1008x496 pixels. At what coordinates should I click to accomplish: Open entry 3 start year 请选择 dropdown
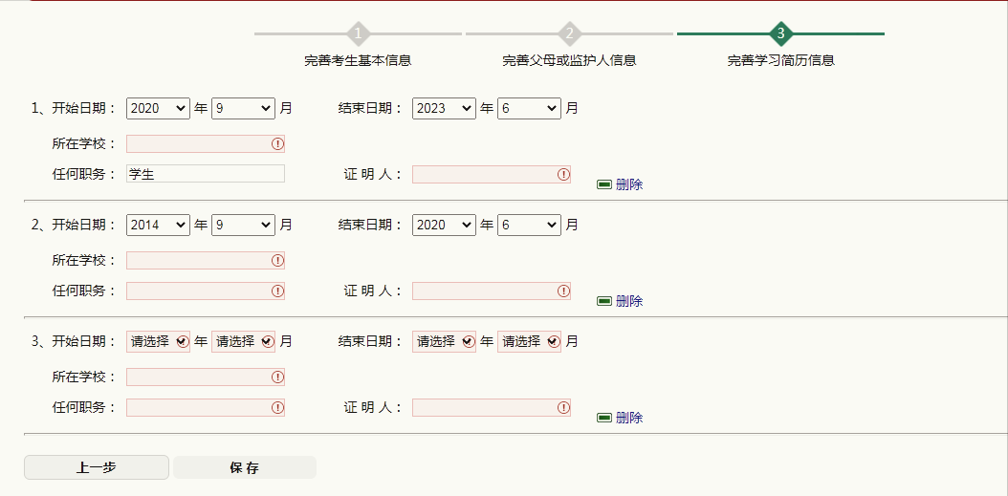[158, 342]
